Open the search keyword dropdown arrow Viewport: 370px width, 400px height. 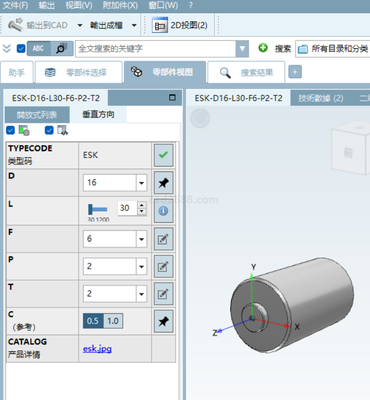click(243, 49)
